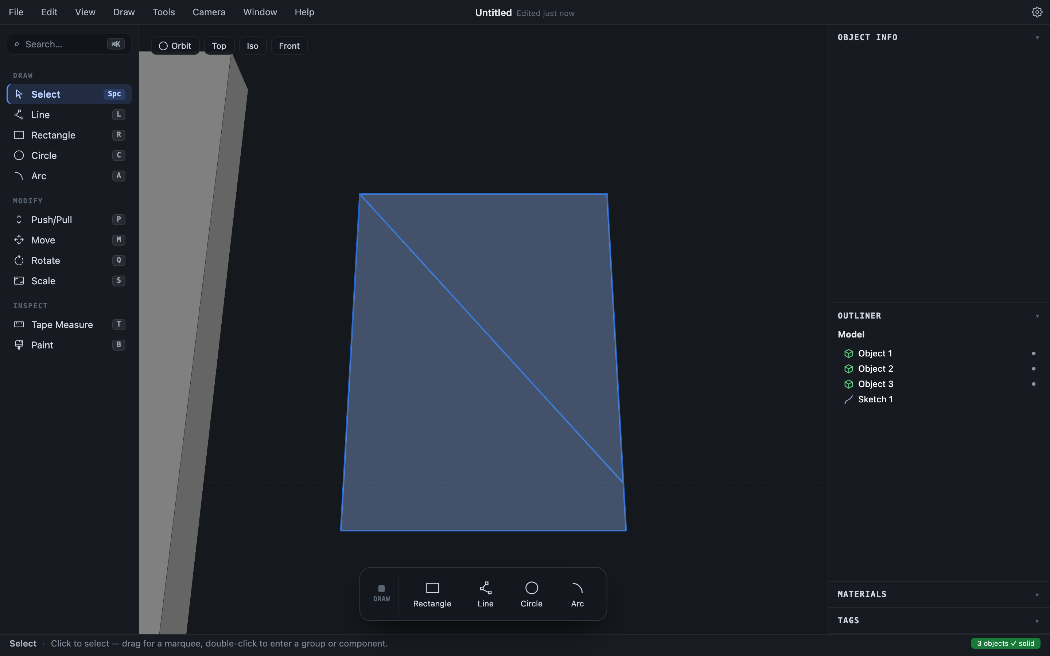The image size is (1050, 656).
Task: Collapse the Outliner panel
Action: (1037, 316)
